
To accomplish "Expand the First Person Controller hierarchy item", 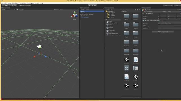I will coord(81,14).
